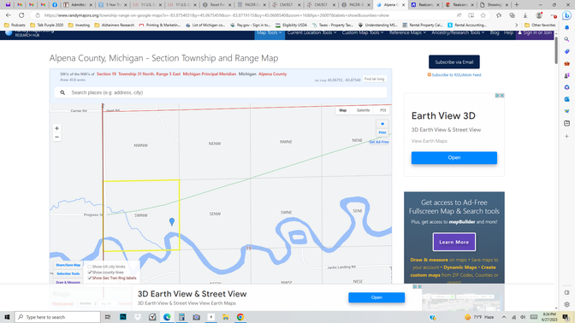The height and width of the screenshot is (323, 575).
Task: Uncheck Show county lines
Action: (x=90, y=272)
